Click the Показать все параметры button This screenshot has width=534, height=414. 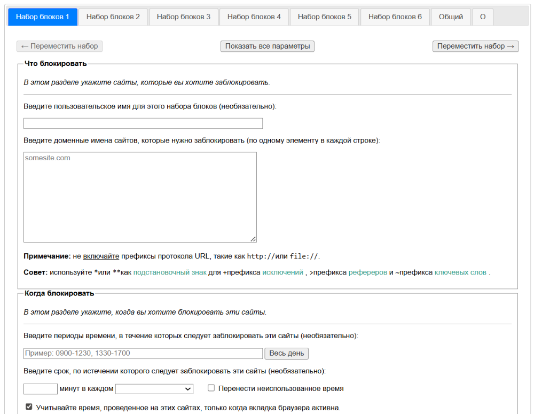(268, 46)
